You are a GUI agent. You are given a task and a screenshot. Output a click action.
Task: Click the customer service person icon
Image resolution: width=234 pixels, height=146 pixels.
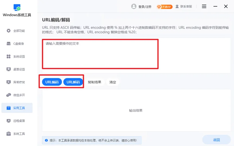pos(177,6)
